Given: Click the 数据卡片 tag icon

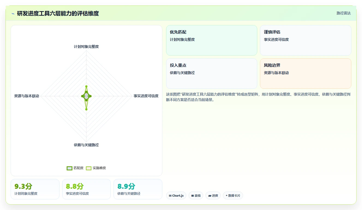Looking at the screenshot, I should point(226,196).
